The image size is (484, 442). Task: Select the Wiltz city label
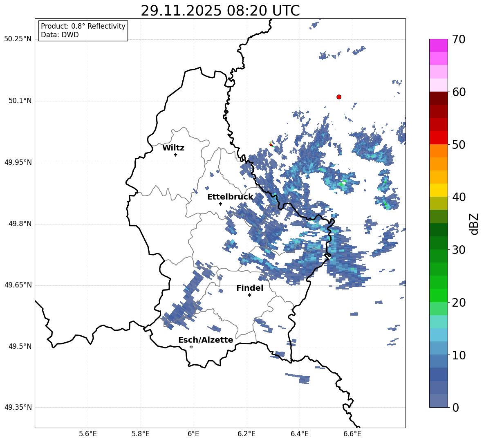(x=173, y=148)
